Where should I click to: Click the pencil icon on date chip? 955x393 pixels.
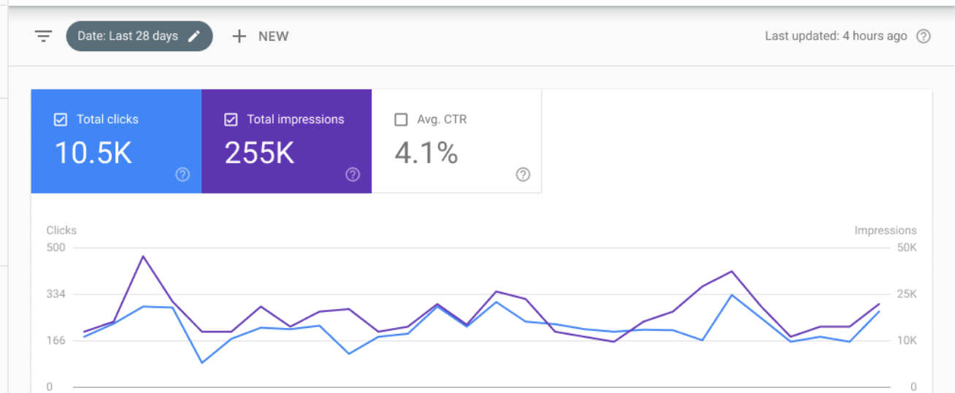pyautogui.click(x=193, y=37)
